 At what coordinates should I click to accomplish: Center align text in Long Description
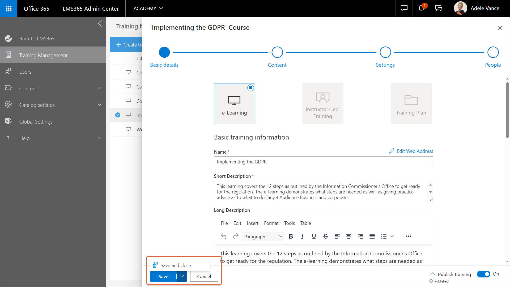click(x=349, y=236)
